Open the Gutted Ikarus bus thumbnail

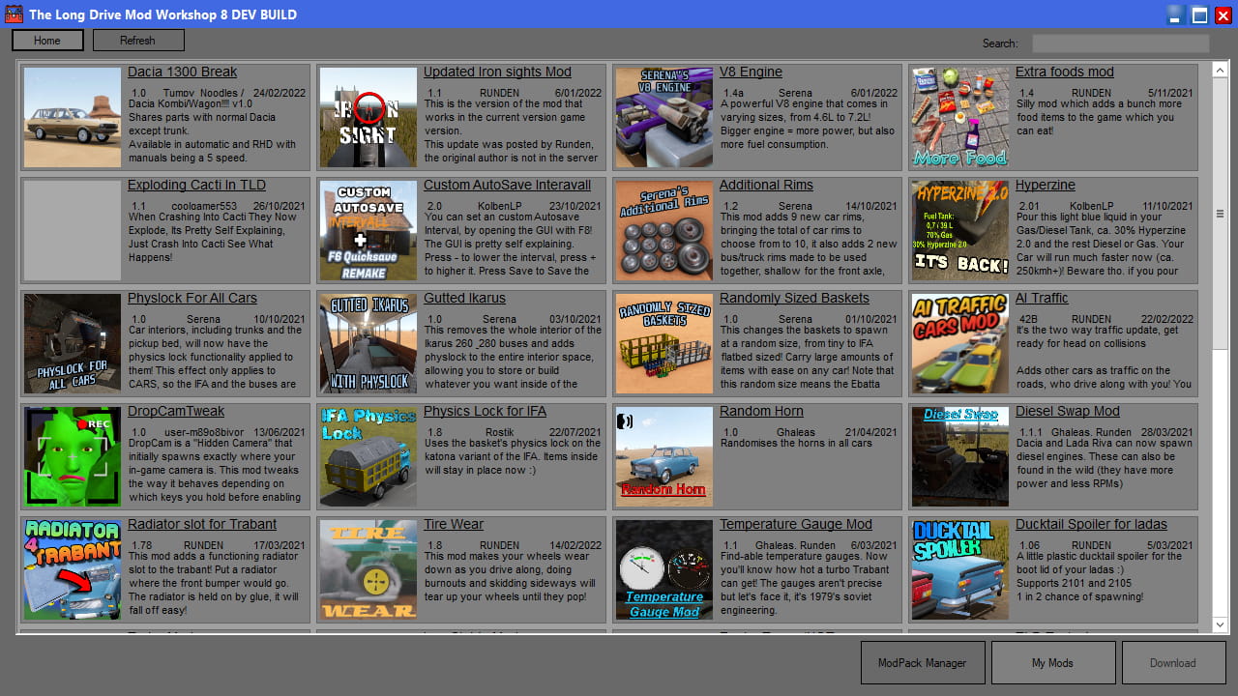368,343
